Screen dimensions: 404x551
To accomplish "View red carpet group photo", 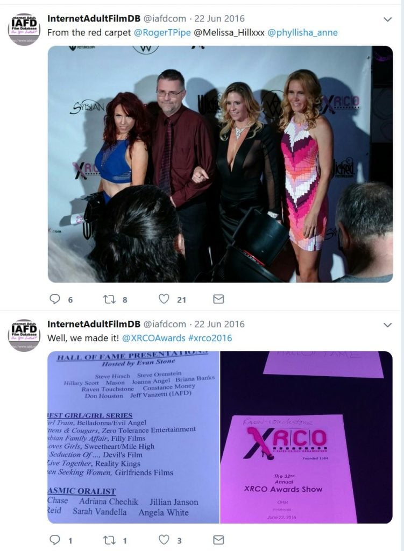I will 220,164.
